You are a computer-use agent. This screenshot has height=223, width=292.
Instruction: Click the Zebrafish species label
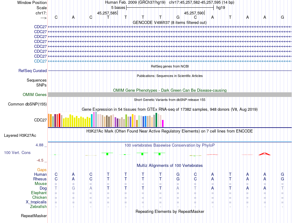click(38, 207)
